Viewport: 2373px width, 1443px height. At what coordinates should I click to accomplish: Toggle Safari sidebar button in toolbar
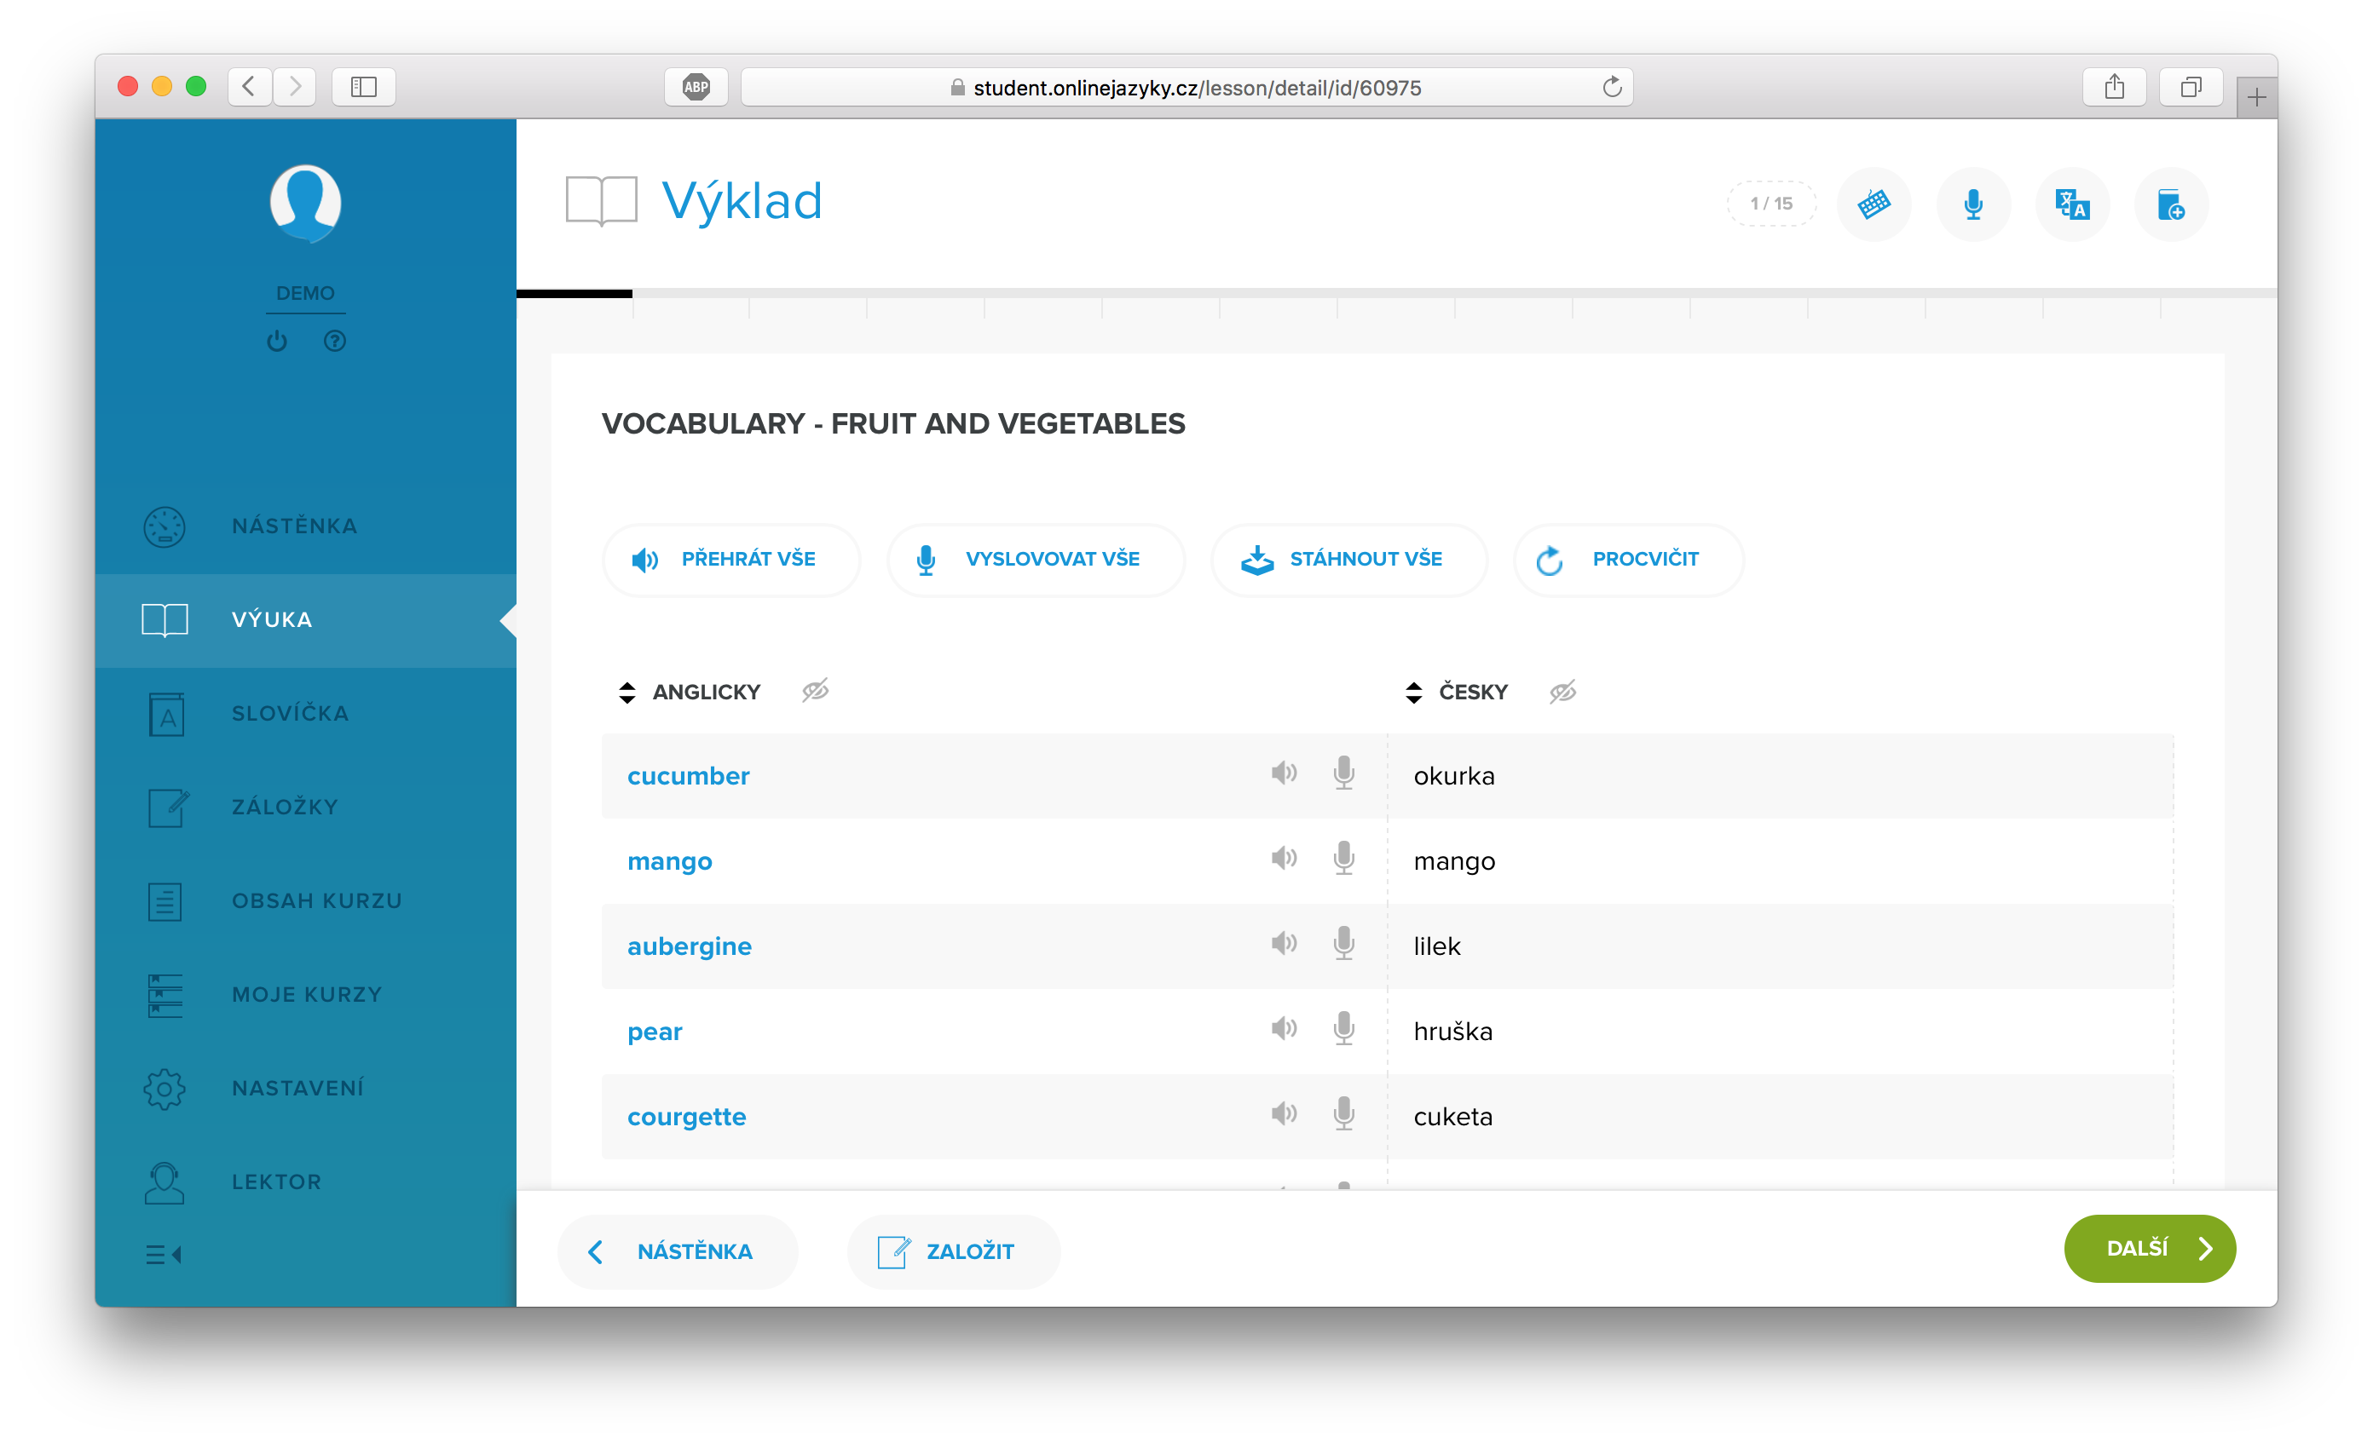pyautogui.click(x=363, y=87)
